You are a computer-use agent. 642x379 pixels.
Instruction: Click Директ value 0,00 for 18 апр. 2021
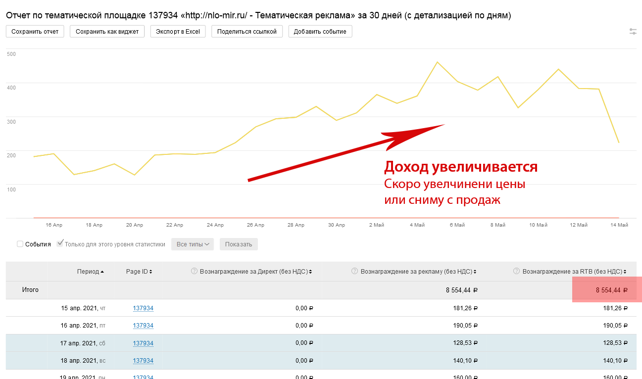coord(304,361)
